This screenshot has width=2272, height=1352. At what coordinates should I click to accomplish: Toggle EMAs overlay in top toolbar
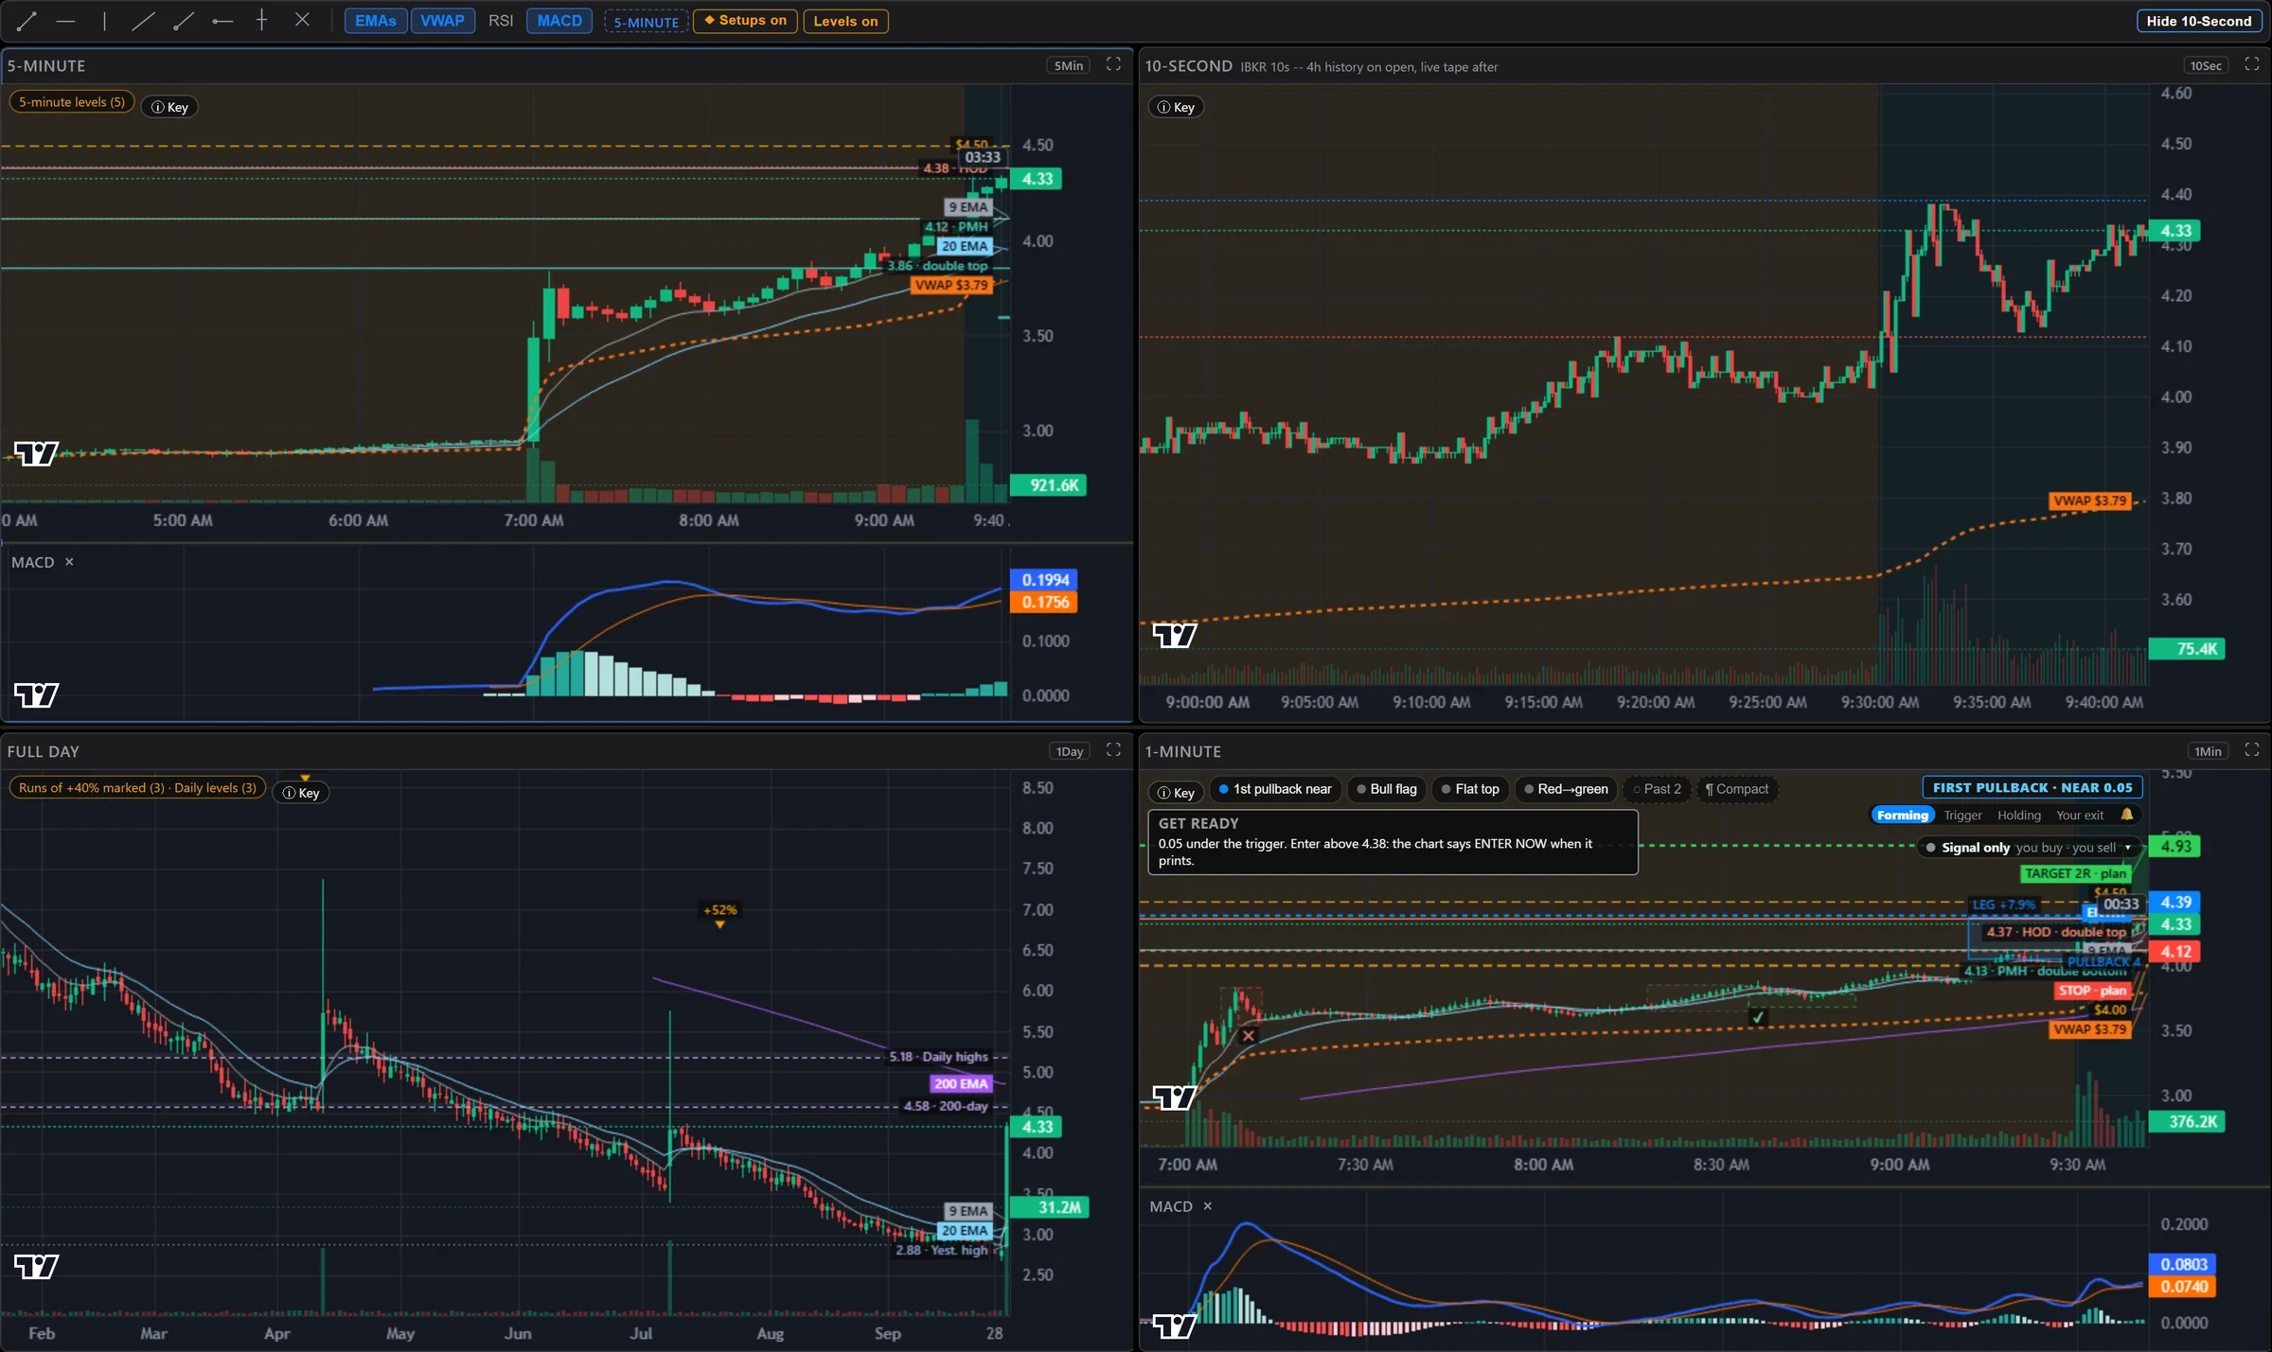376,21
